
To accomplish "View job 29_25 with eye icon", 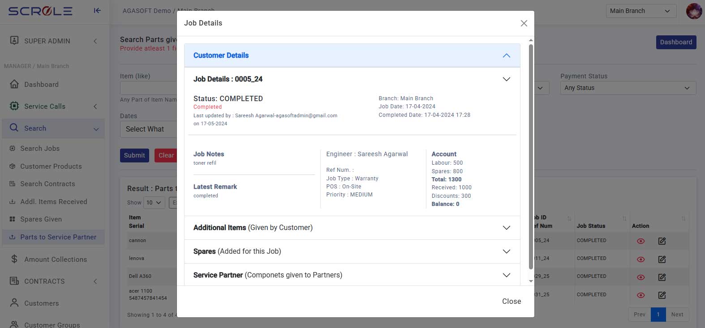I will pyautogui.click(x=641, y=277).
